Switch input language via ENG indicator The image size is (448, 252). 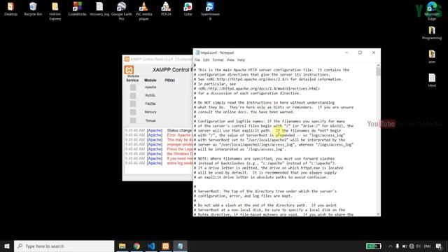click(427, 246)
